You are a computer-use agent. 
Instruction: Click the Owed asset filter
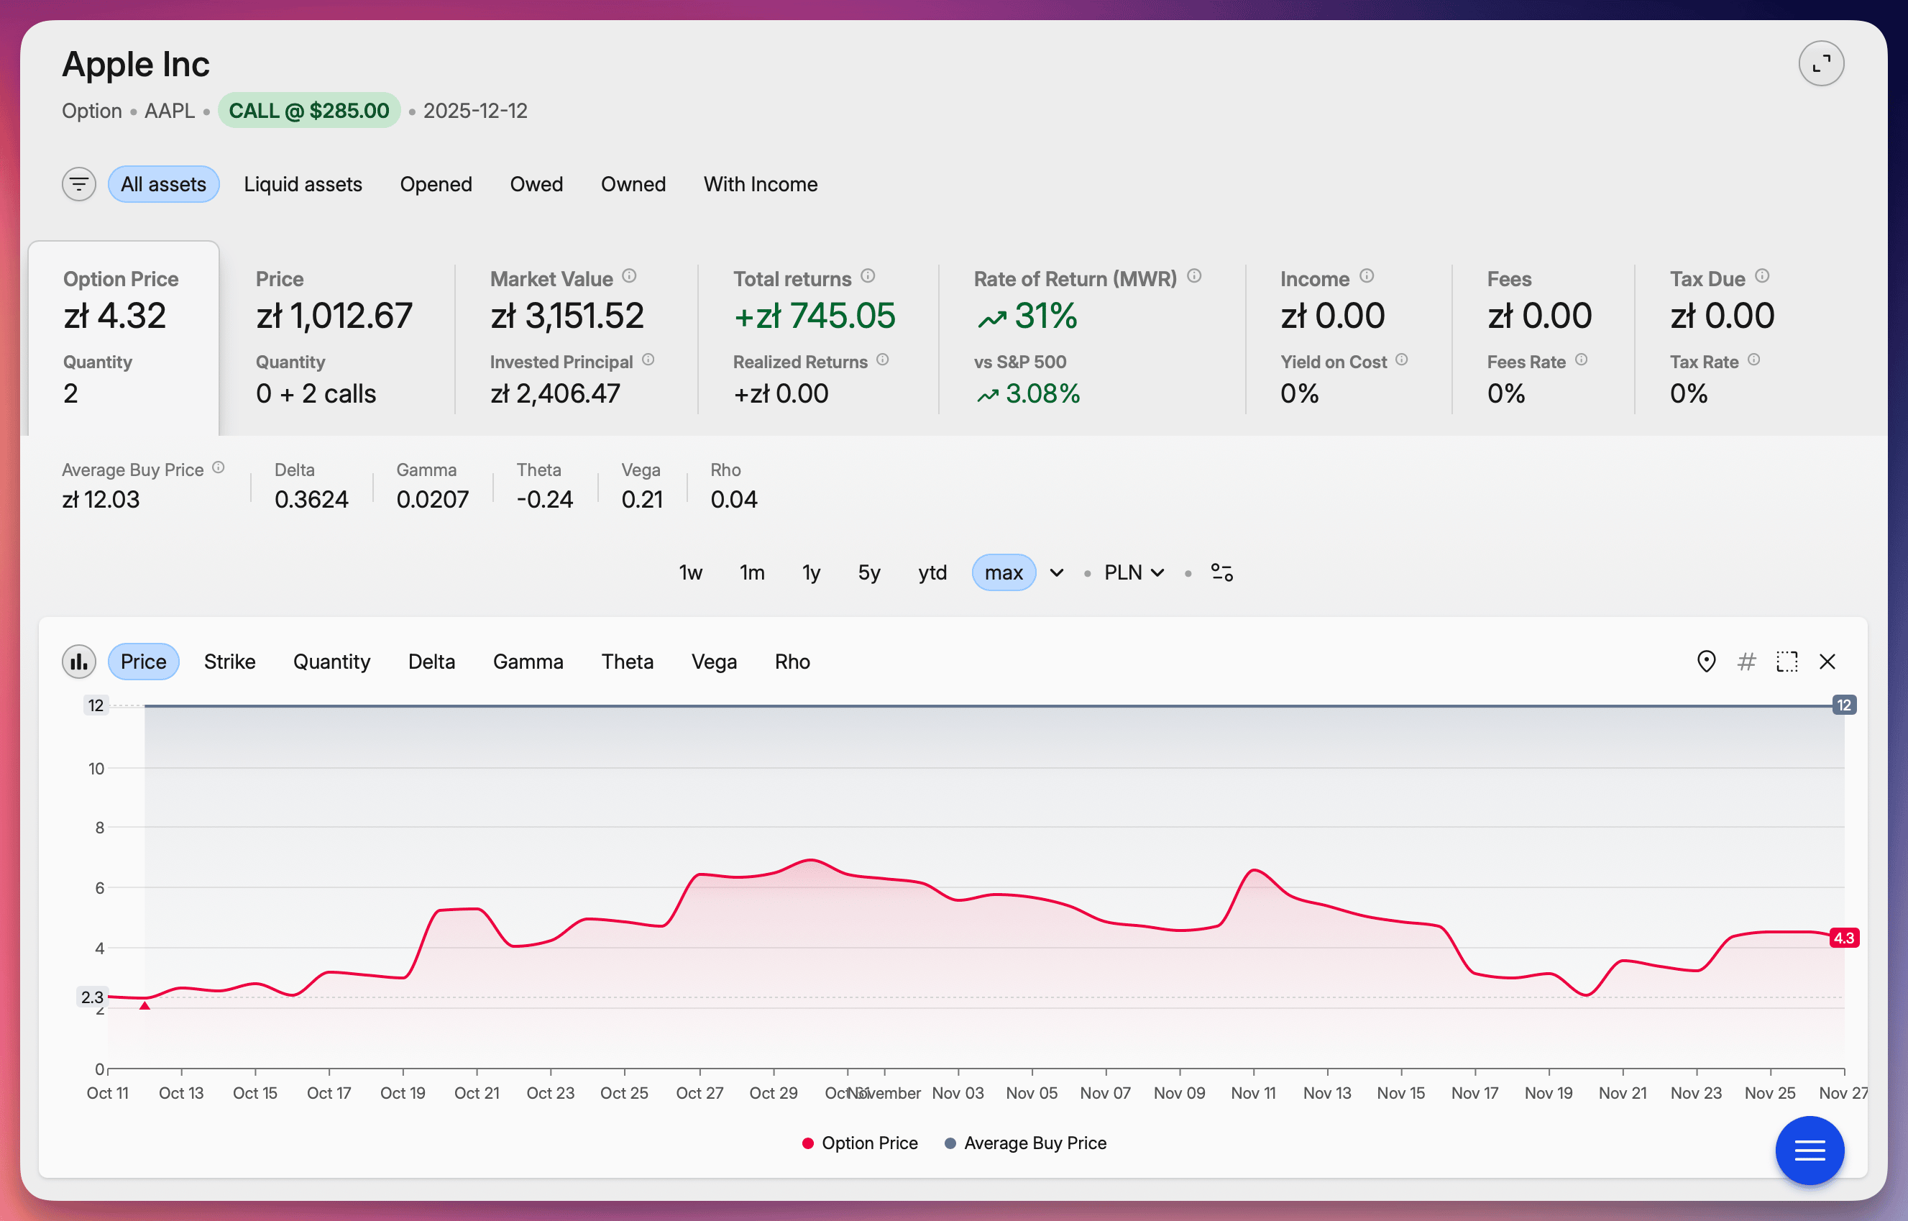536,184
